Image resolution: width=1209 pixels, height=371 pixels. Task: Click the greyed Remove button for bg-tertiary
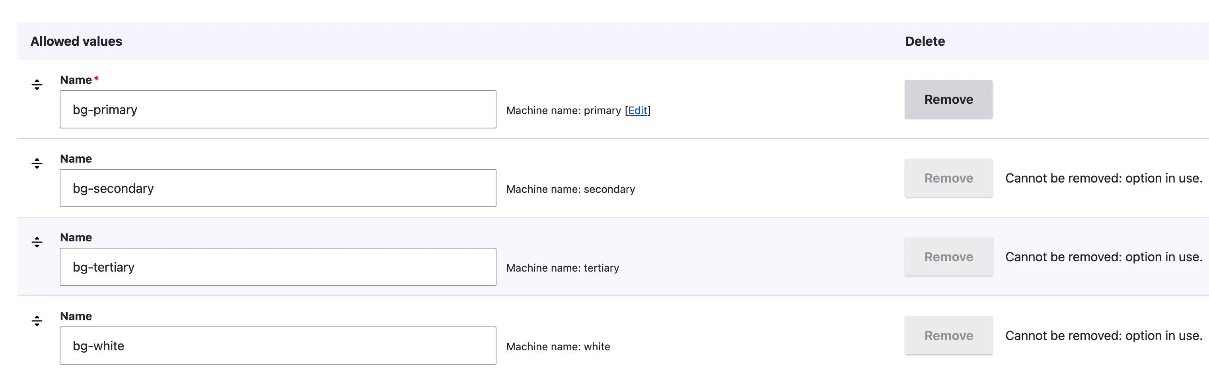[x=948, y=257]
